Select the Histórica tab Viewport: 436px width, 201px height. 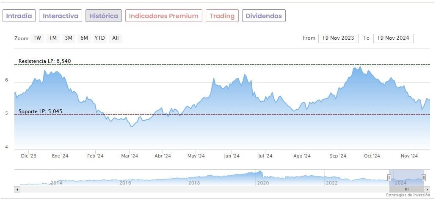pyautogui.click(x=104, y=16)
